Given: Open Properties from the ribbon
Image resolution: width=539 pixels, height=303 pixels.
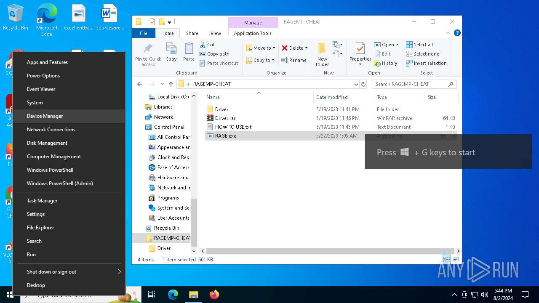Looking at the screenshot, I should pyautogui.click(x=360, y=54).
